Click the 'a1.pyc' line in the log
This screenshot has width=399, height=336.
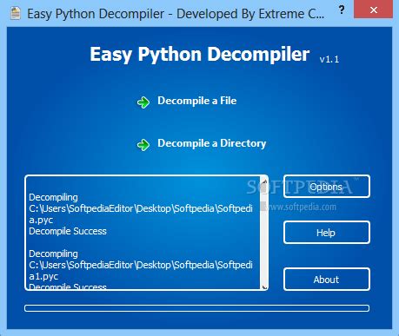click(43, 276)
